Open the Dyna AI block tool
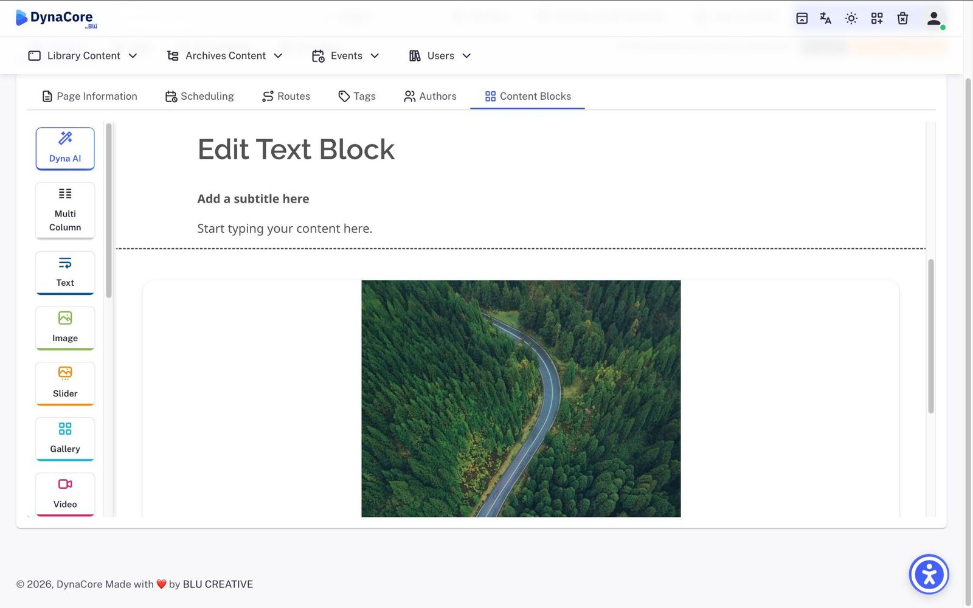Viewport: 973px width, 608px height. pyautogui.click(x=65, y=148)
